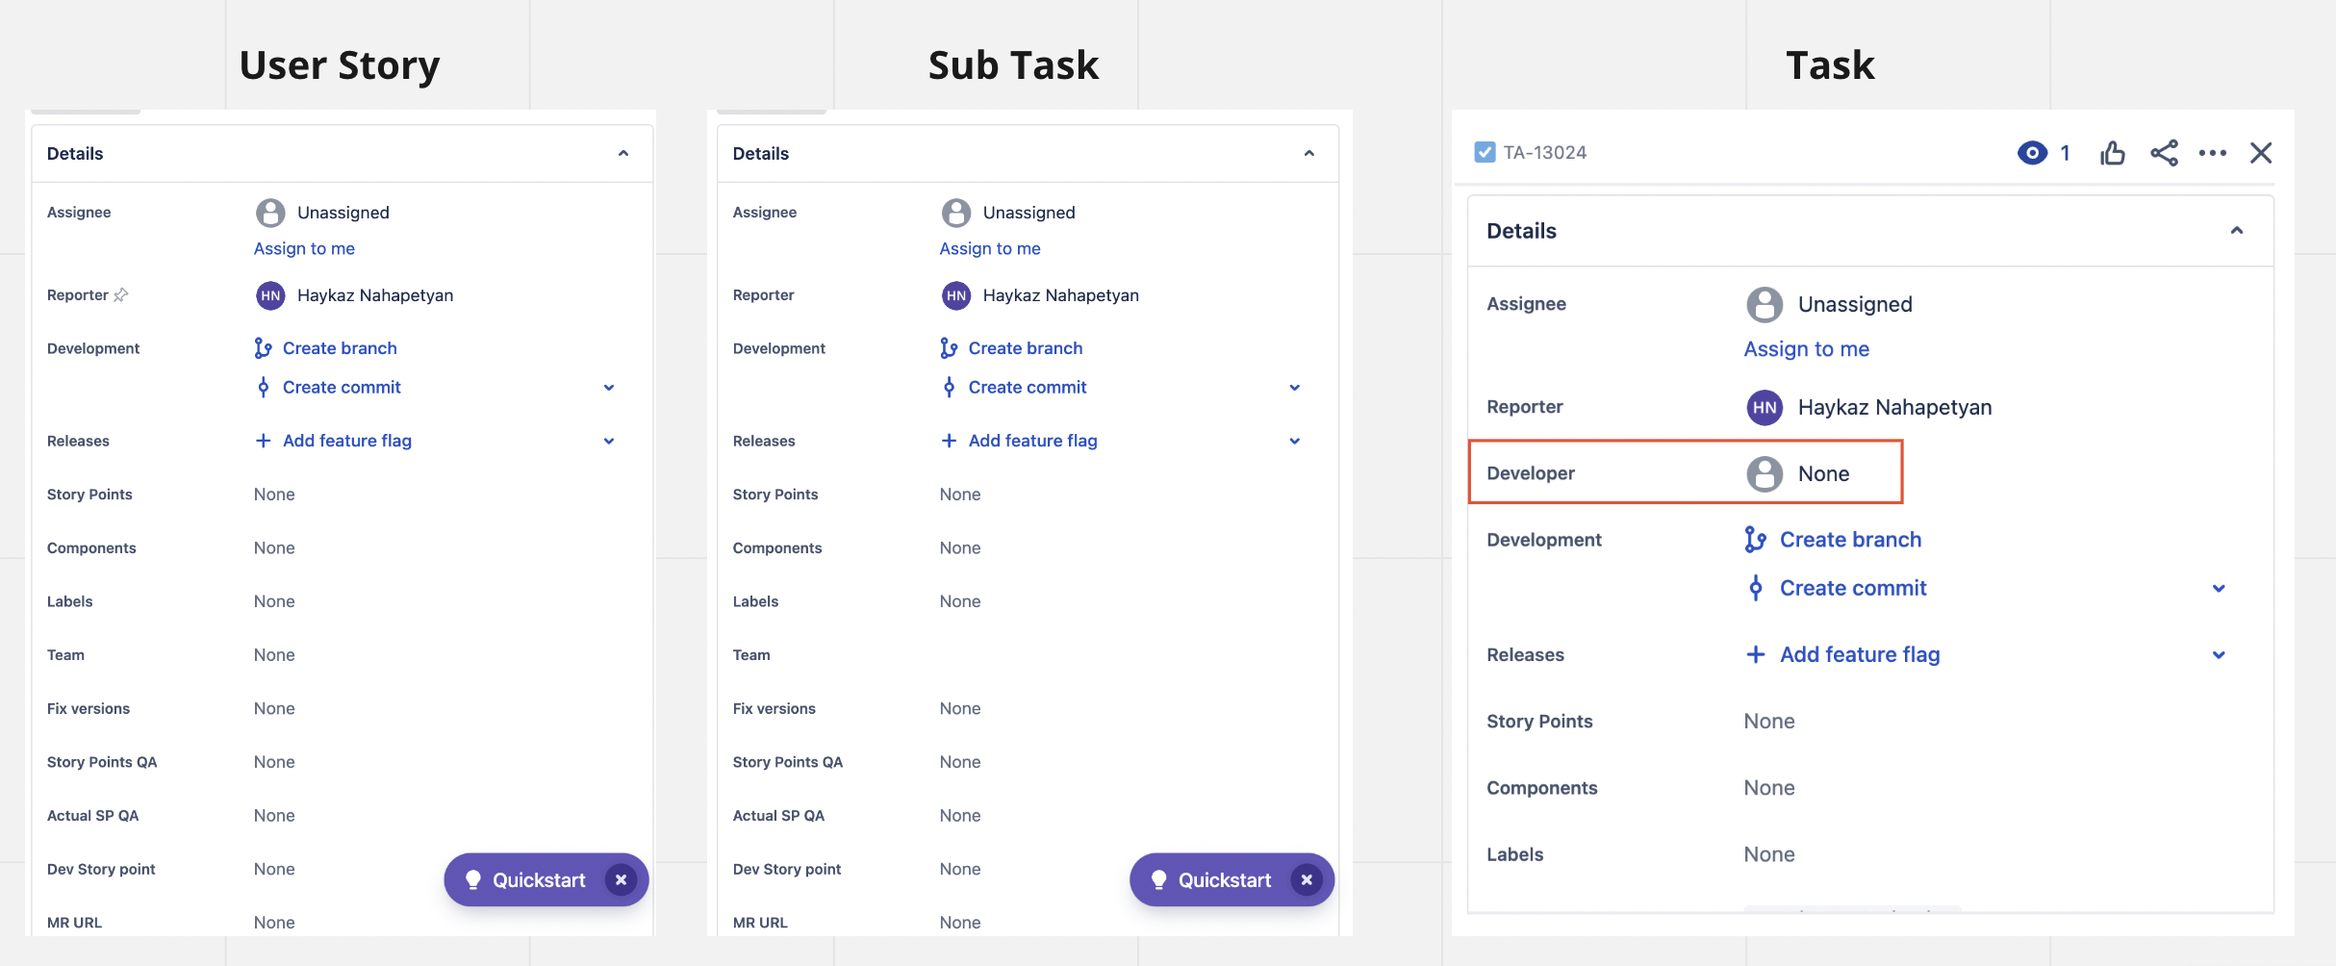Click Add feature flag in Task panel
2336x966 pixels.
tap(1860, 654)
